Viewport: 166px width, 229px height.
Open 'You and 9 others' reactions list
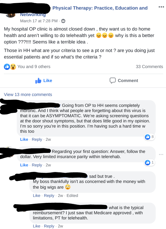[x=34, y=67]
